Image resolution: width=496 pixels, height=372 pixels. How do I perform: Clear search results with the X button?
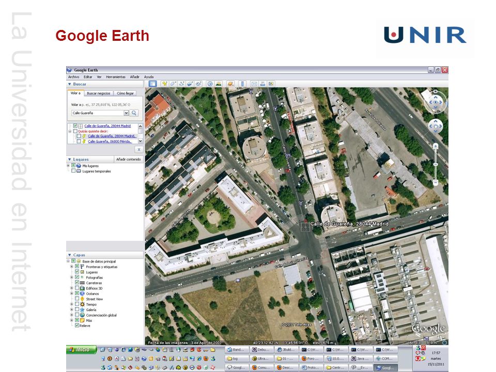point(139,150)
